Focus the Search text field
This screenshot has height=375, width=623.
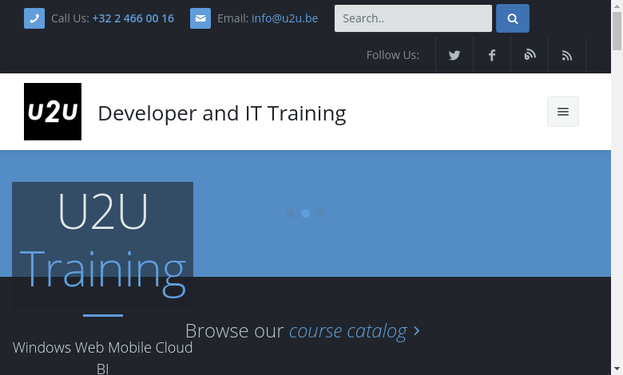click(413, 18)
